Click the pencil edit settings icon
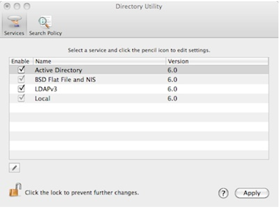 (15, 168)
